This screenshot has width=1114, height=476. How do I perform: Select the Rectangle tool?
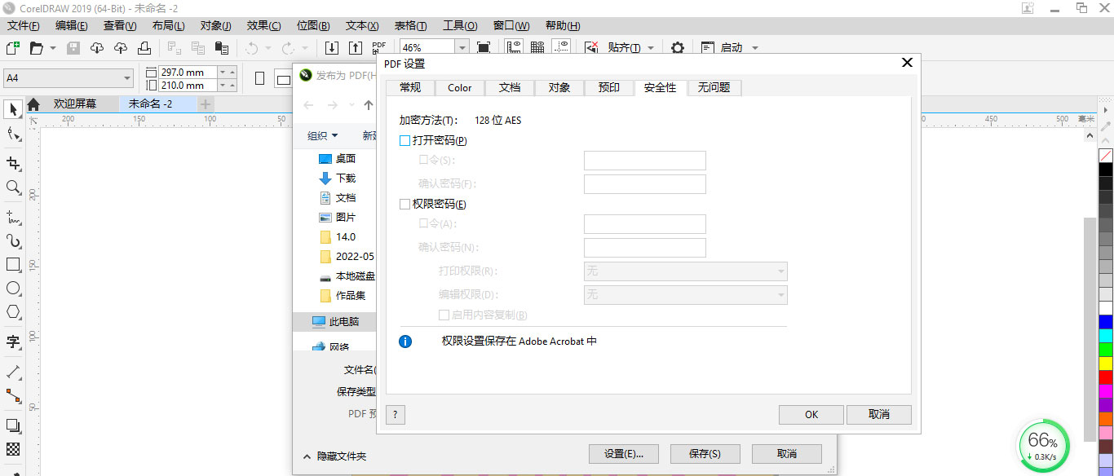click(13, 264)
